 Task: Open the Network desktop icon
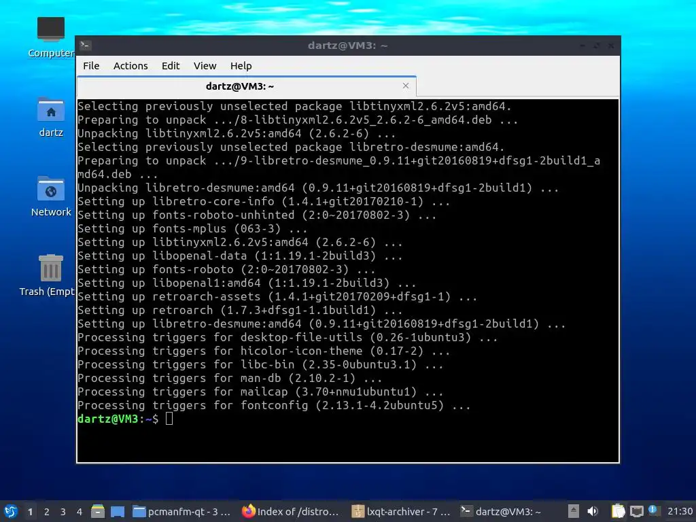[x=51, y=196]
